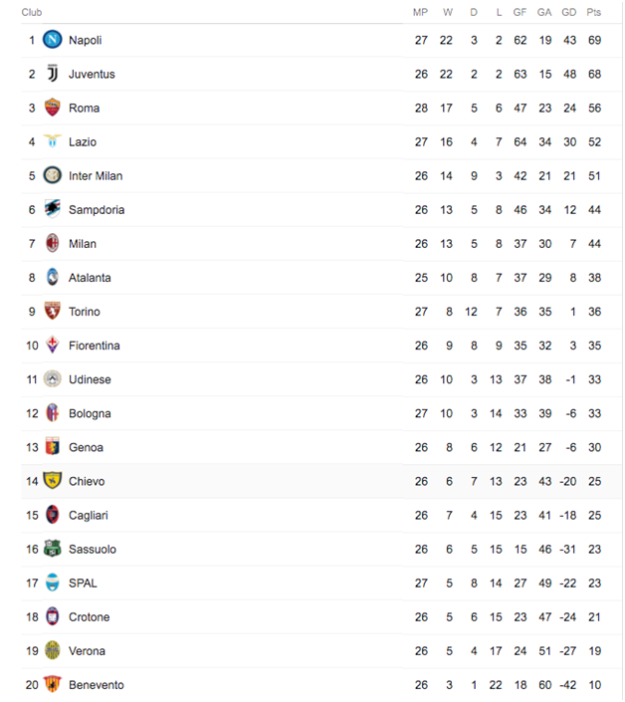Click the Pts column header
The width and height of the screenshot is (625, 702).
(x=594, y=12)
